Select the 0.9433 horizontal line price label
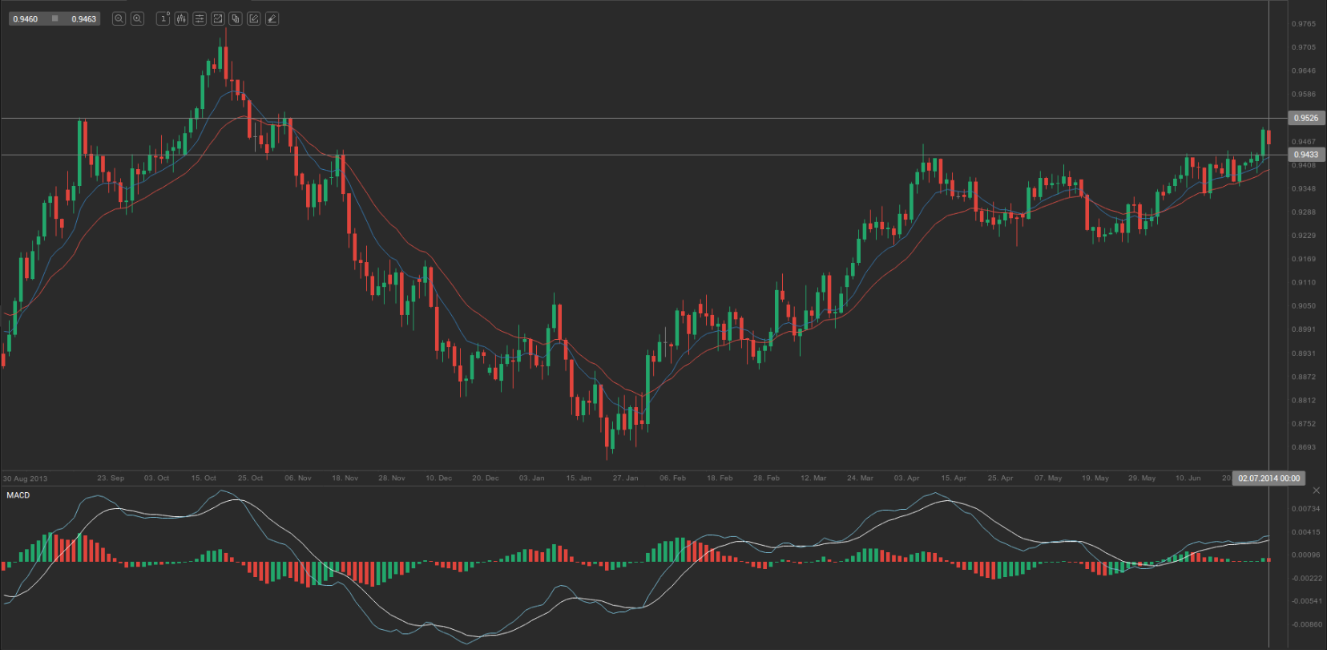Image resolution: width=1327 pixels, height=650 pixels. (1306, 155)
